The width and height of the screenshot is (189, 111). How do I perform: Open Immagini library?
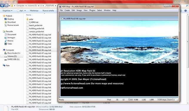(11, 38)
